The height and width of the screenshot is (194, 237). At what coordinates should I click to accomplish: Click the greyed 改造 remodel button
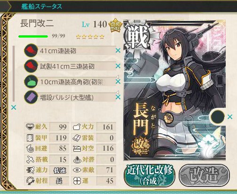[x=205, y=175]
